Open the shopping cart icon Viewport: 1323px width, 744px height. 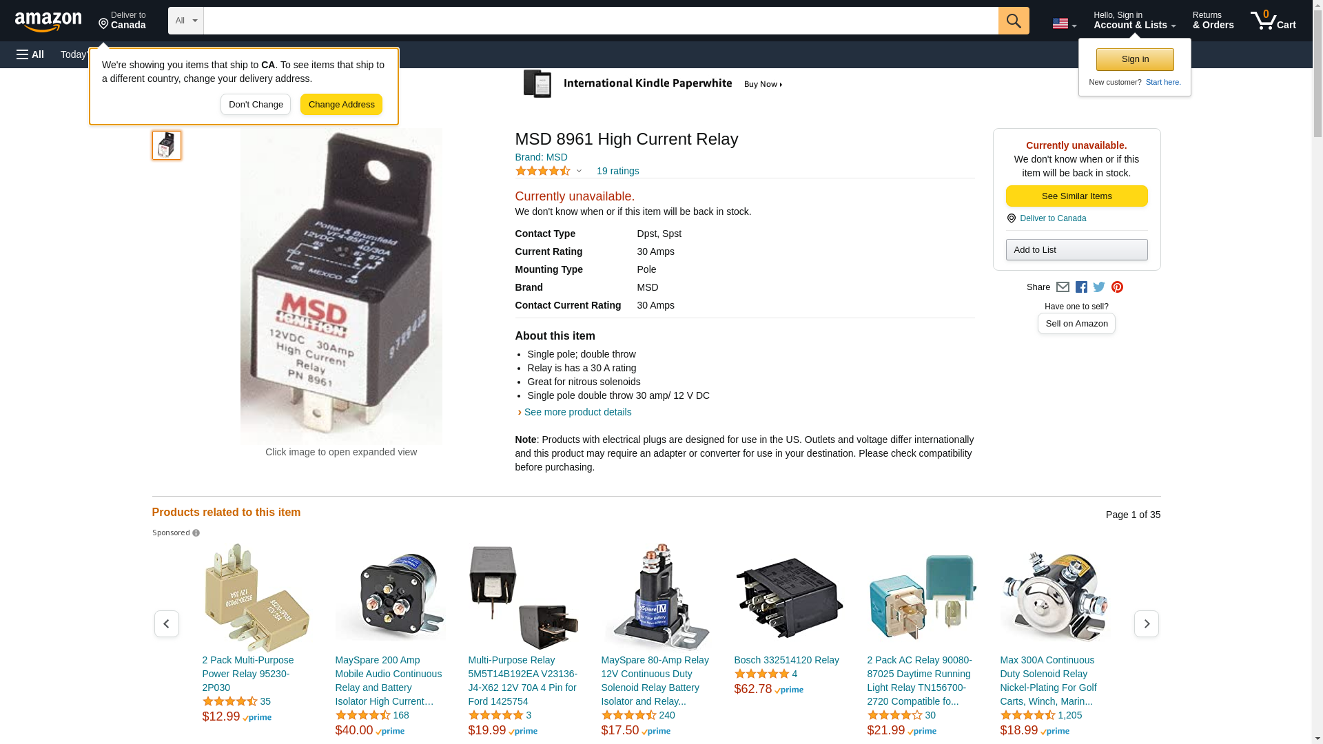tap(1273, 21)
